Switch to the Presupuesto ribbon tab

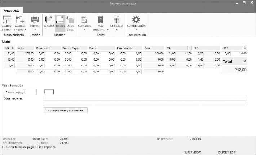[x=12, y=10]
